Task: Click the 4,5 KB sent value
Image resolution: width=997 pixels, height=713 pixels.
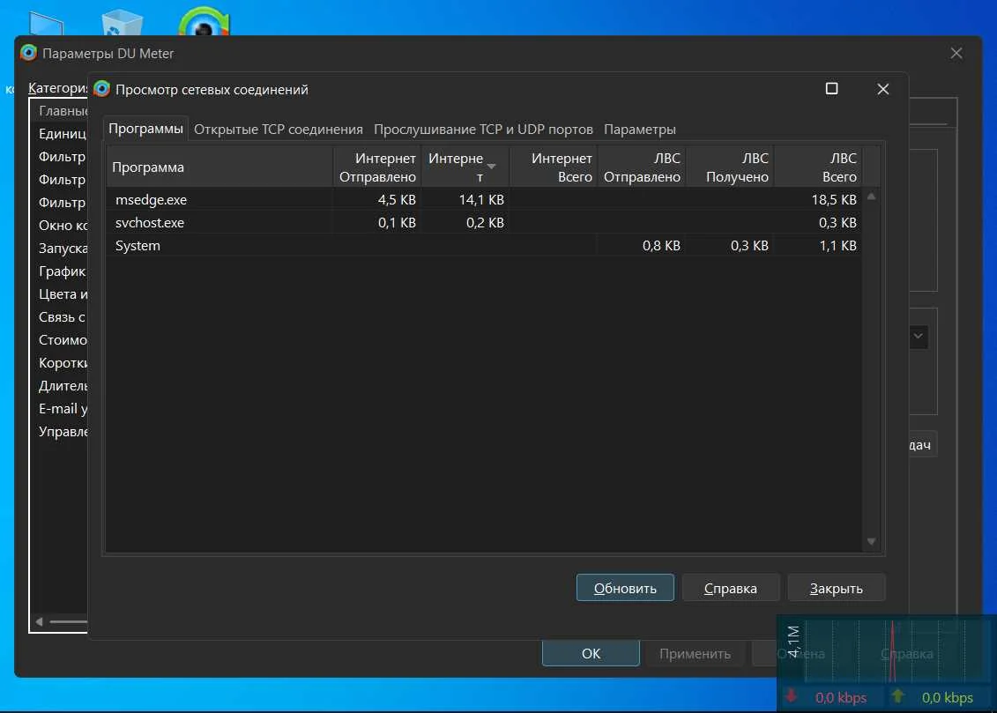Action: click(397, 199)
